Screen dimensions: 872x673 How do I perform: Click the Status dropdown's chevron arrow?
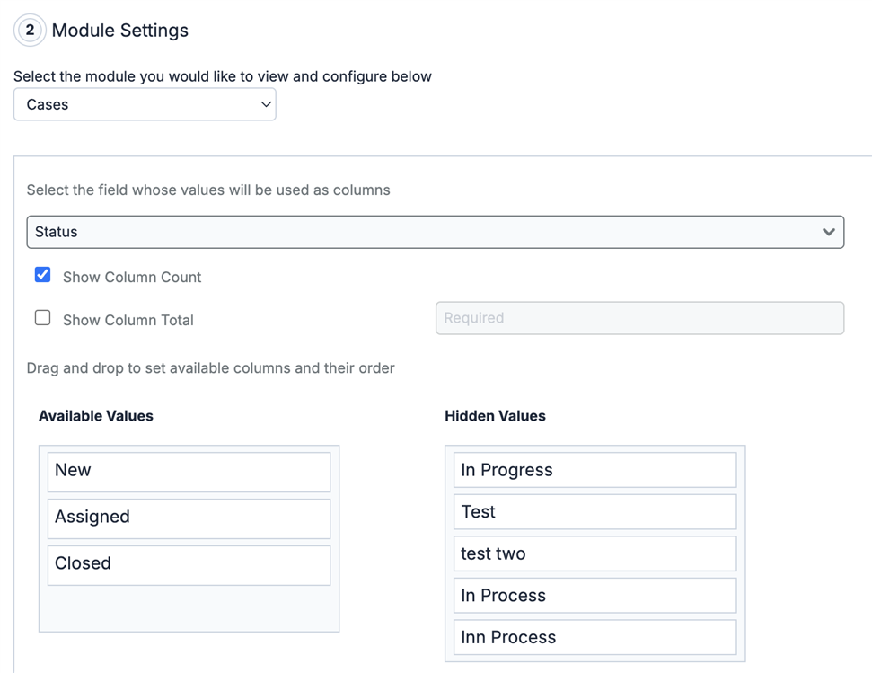click(828, 232)
